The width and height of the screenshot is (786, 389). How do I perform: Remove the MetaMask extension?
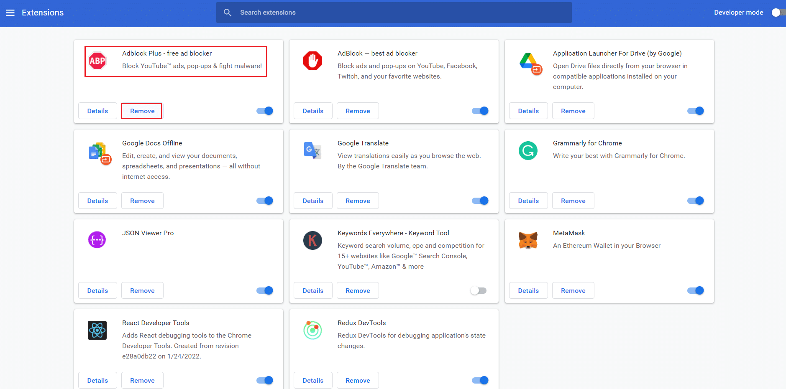[x=573, y=290]
